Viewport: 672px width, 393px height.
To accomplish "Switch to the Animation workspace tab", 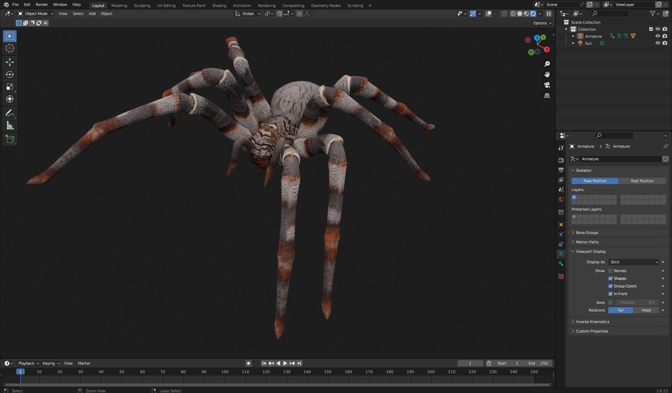I will tap(242, 5).
